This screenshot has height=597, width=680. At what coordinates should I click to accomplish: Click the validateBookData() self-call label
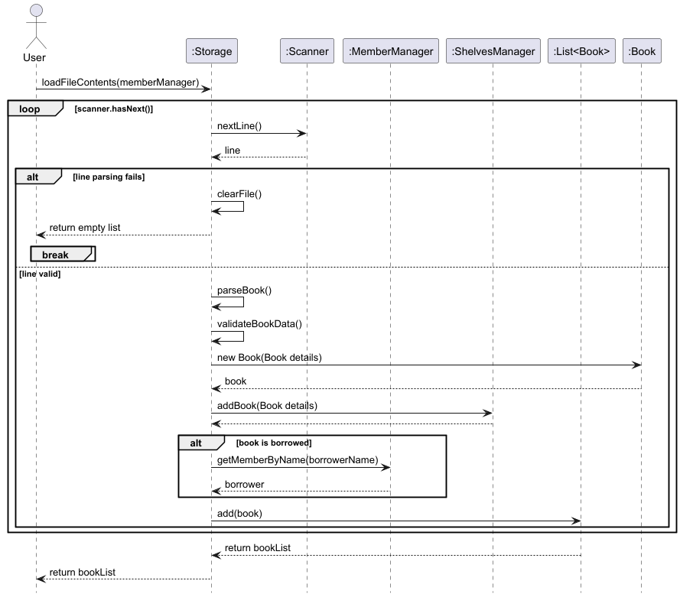tap(259, 324)
